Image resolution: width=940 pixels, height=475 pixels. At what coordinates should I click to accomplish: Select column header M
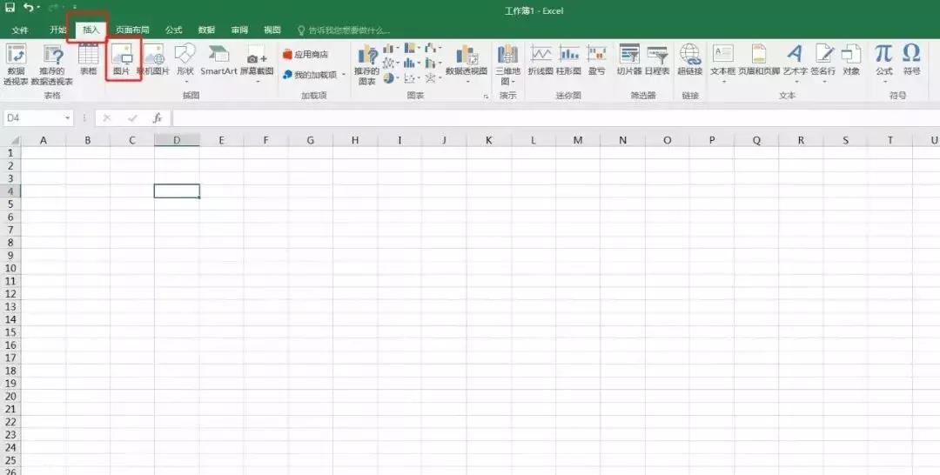pyautogui.click(x=578, y=140)
